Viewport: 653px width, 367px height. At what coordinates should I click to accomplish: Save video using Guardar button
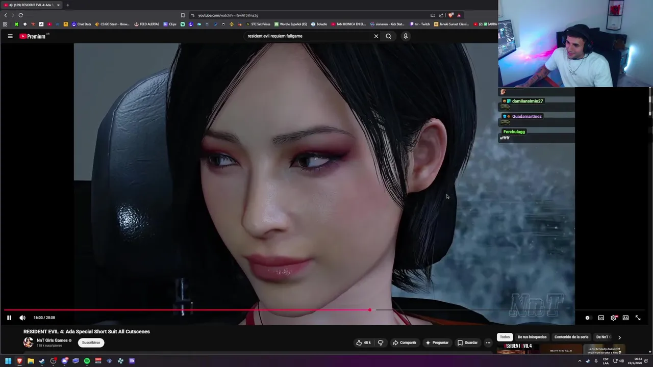(x=468, y=343)
